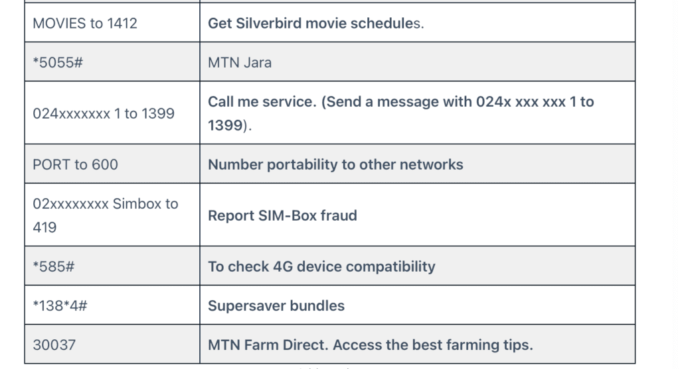Select 'Report SIM-Box fraud' description
Image resolution: width=680 pixels, height=369 pixels.
282,215
